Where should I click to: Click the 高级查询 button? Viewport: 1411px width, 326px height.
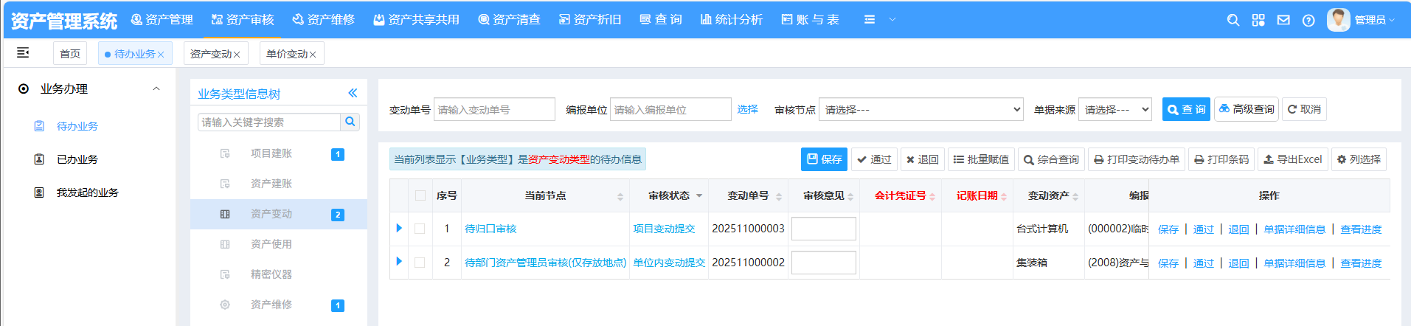click(1246, 109)
